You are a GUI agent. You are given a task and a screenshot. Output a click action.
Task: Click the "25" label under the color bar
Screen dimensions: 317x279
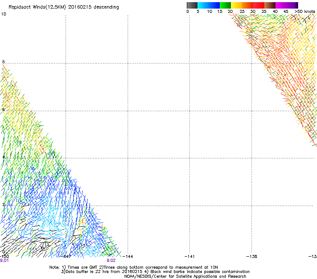click(x=242, y=12)
